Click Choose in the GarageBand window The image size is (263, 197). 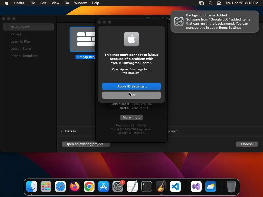247,144
